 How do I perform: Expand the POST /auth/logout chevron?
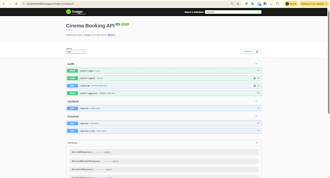click(258, 78)
